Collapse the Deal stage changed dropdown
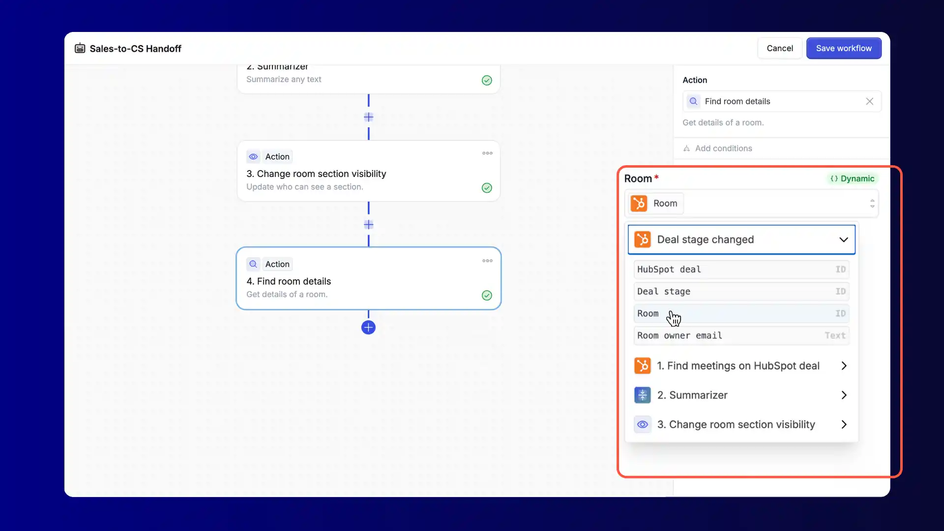 point(843,239)
